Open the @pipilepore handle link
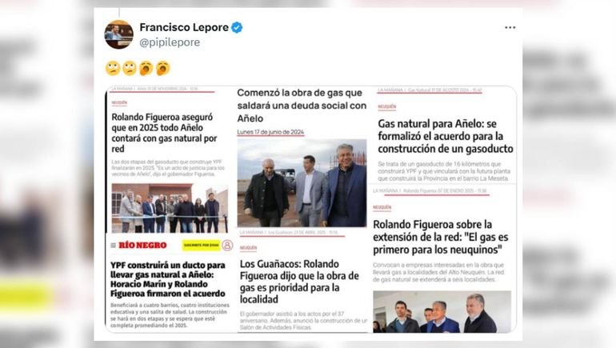The image size is (616, 348). point(170,42)
